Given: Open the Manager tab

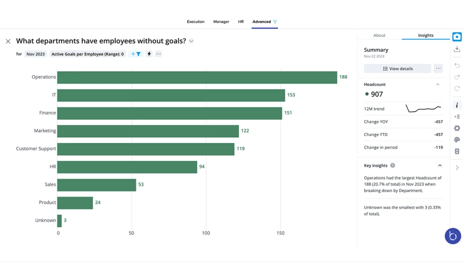Looking at the screenshot, I should pyautogui.click(x=221, y=22).
